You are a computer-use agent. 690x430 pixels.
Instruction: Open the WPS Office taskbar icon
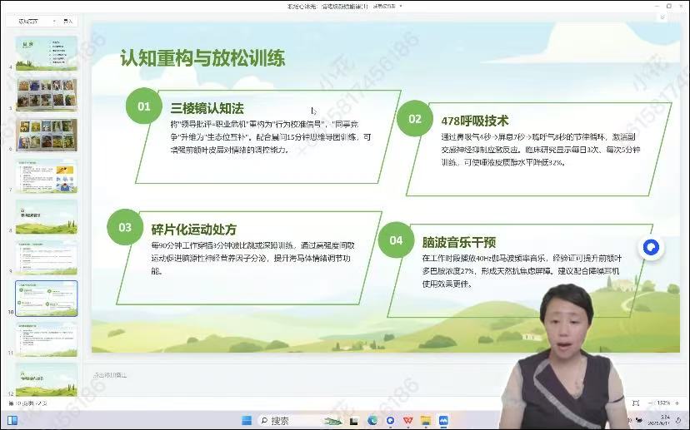pyautogui.click(x=408, y=420)
